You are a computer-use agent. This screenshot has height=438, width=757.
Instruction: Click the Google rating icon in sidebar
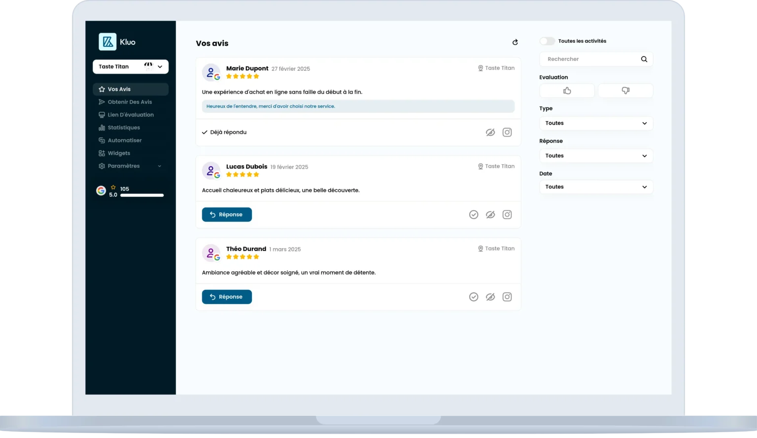coord(101,190)
